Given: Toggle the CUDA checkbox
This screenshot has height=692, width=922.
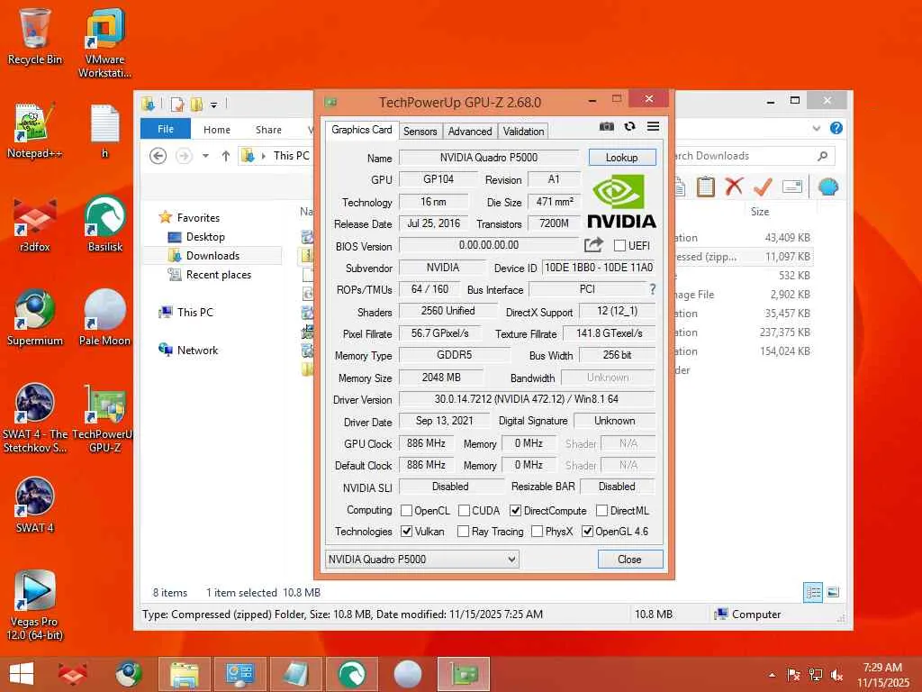Looking at the screenshot, I should pos(464,510).
